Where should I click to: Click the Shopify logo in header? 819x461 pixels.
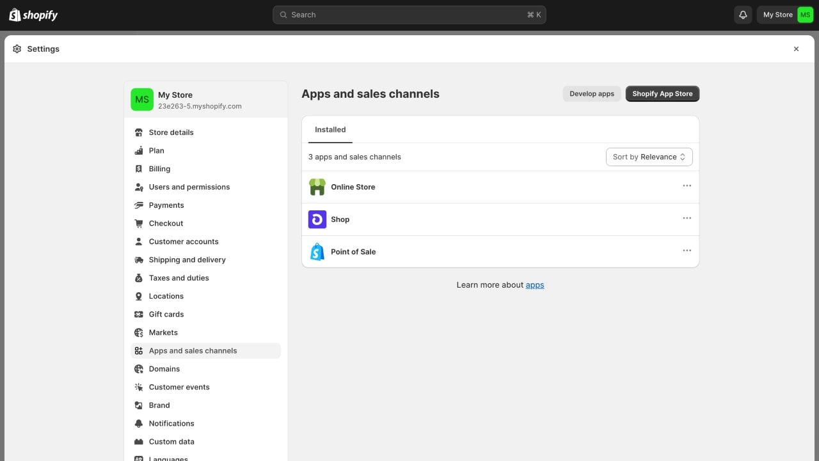click(x=33, y=15)
